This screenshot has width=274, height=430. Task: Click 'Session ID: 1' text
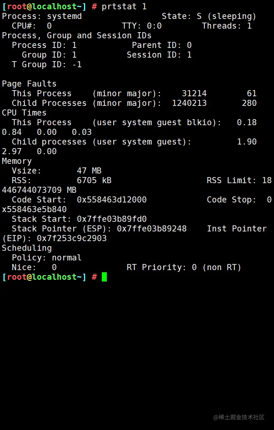pyautogui.click(x=159, y=55)
